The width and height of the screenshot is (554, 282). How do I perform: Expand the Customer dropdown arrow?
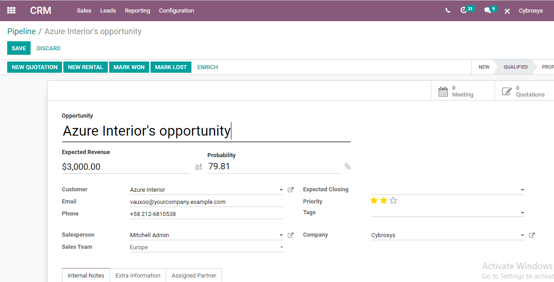coord(281,190)
